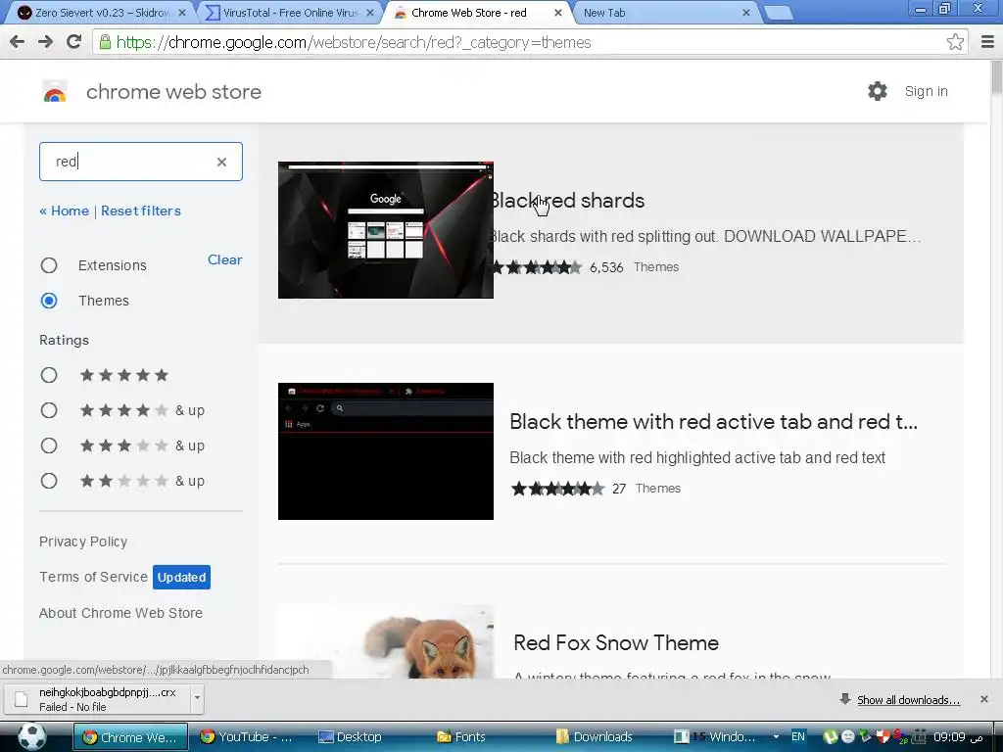Image resolution: width=1003 pixels, height=752 pixels.
Task: Reload the Chrome Web Store page
Action: click(x=74, y=42)
